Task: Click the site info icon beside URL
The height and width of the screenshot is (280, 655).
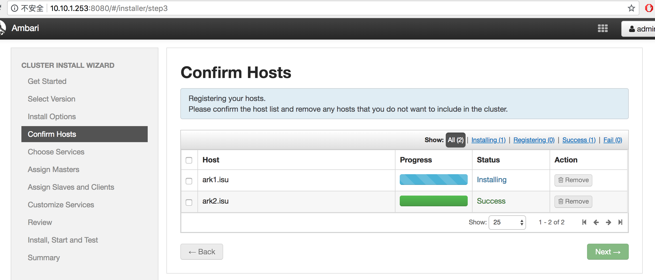Action: 15,8
